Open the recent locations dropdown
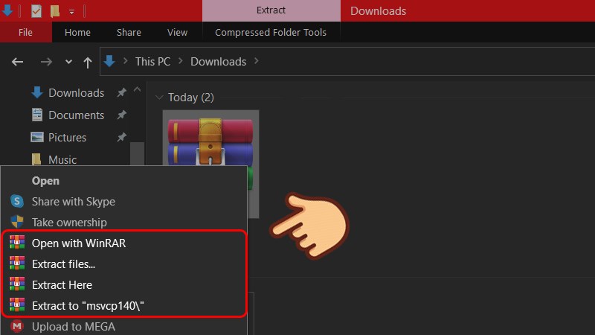This screenshot has height=335, width=595. [x=68, y=63]
